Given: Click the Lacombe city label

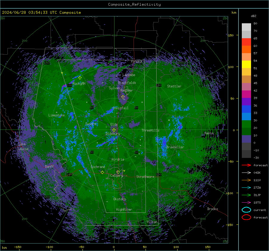Looking at the screenshot, I should click(129, 75).
